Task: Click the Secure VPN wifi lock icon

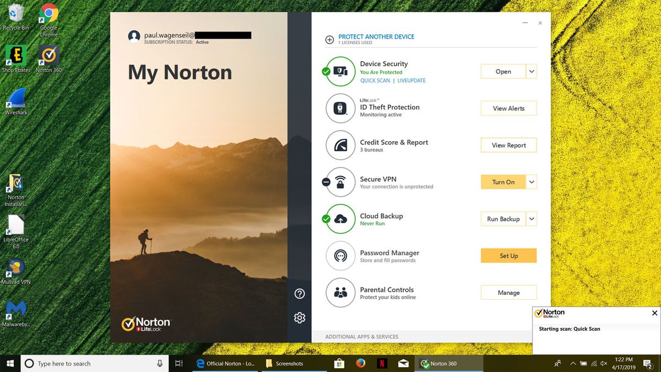Action: (340, 182)
